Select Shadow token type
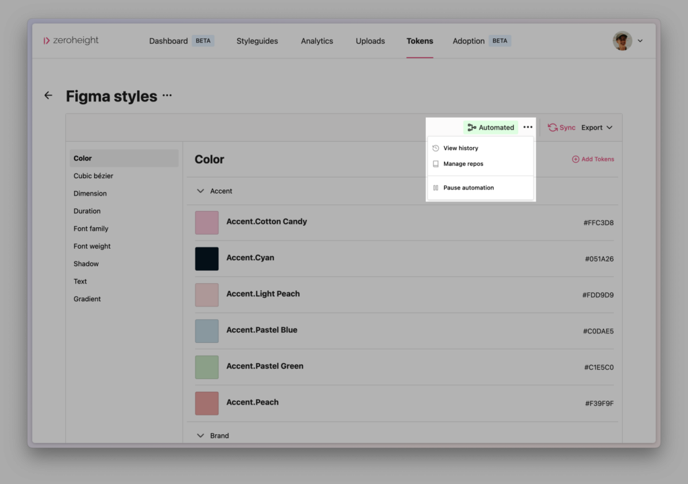688x484 pixels. 124,264
